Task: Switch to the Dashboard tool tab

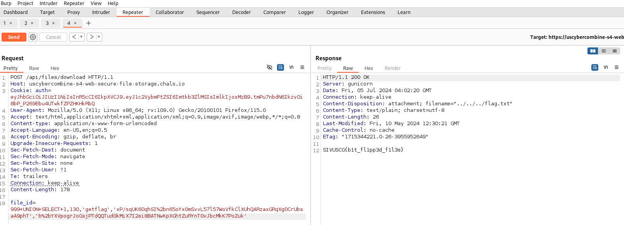Action: (x=16, y=12)
